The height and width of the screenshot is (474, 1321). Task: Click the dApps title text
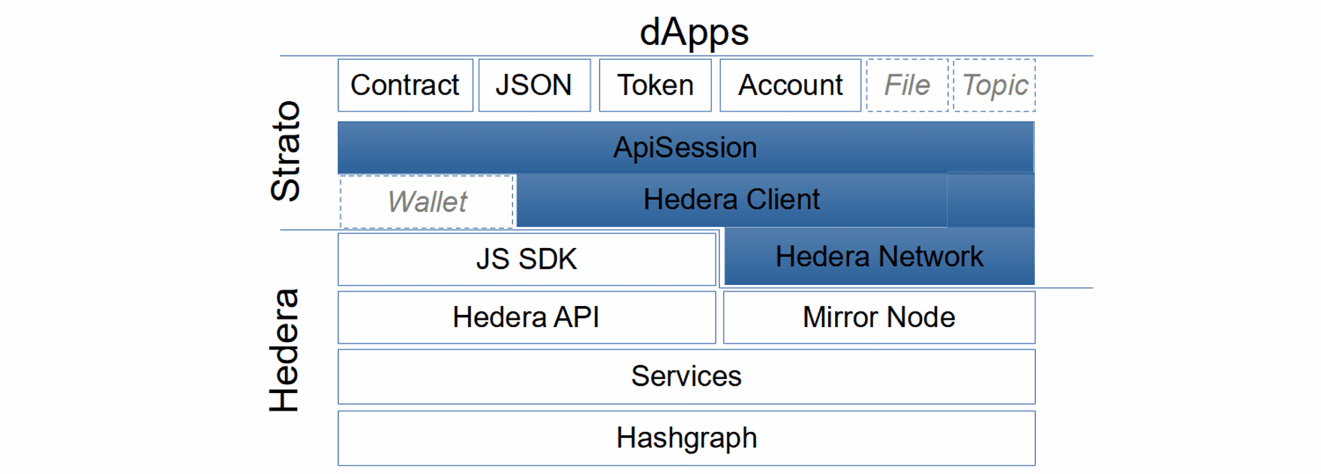[694, 32]
